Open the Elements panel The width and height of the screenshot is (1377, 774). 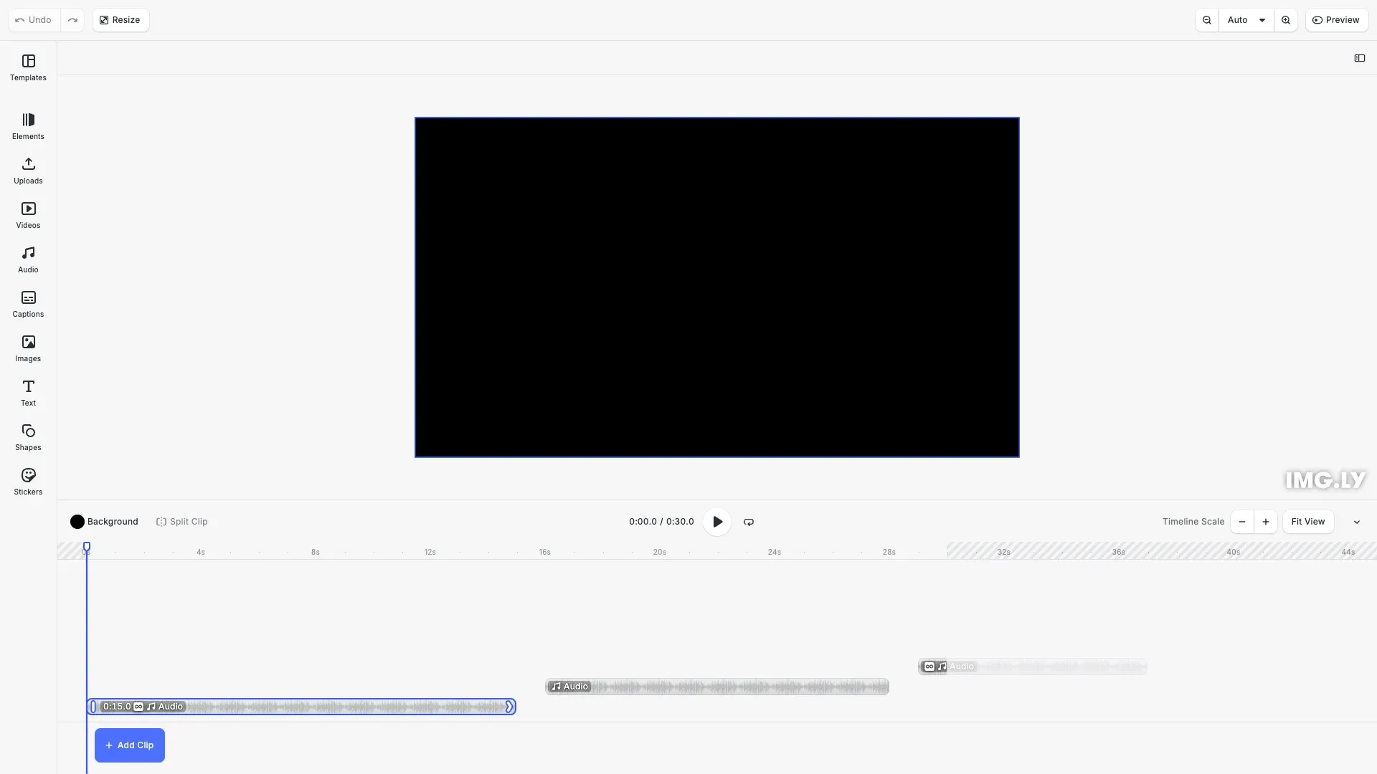click(28, 126)
